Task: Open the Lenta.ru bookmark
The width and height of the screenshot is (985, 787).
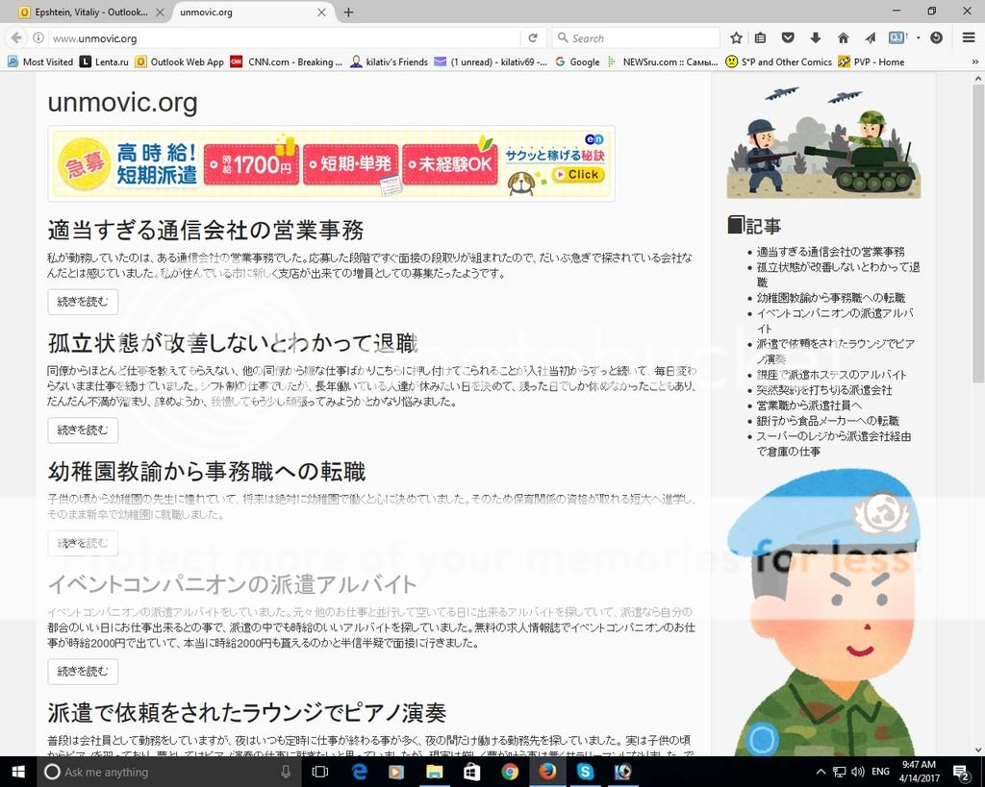Action: [104, 62]
